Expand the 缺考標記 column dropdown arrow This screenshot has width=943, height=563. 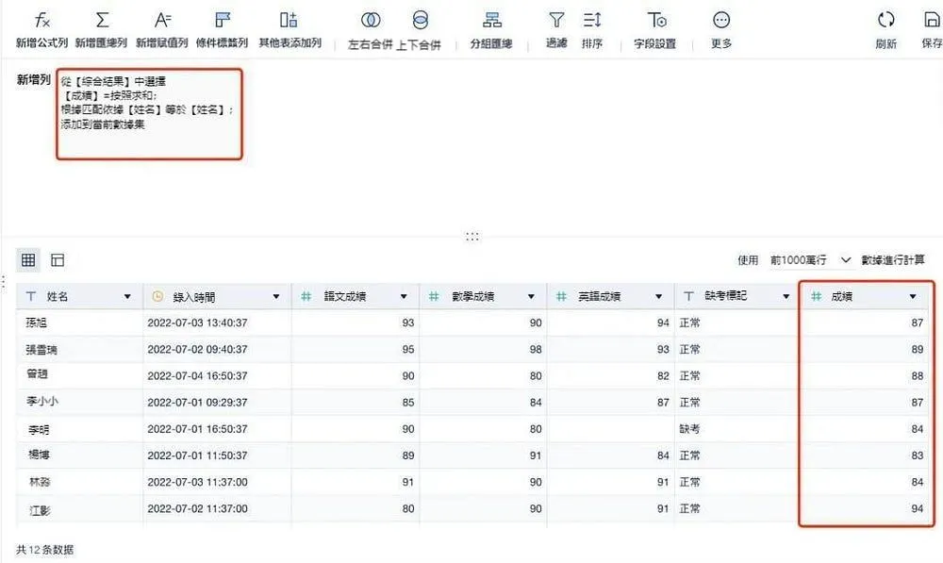[x=786, y=296]
